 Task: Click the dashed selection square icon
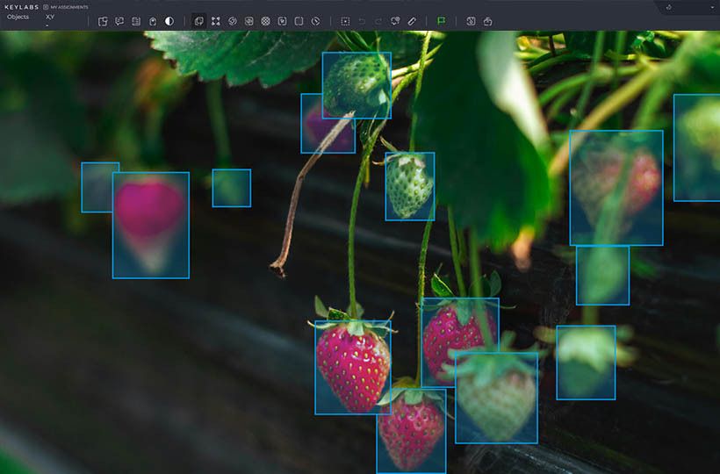[x=345, y=21]
